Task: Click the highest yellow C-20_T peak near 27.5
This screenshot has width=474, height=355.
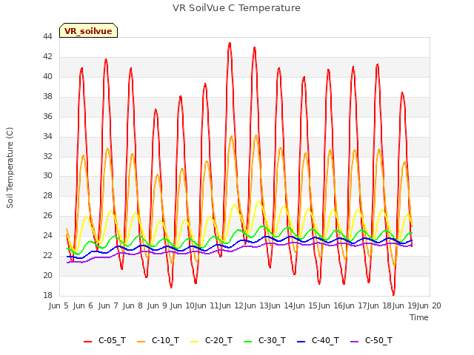Action: 259,201
